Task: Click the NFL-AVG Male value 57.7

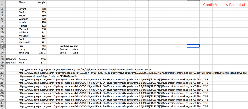Action: 43,62
